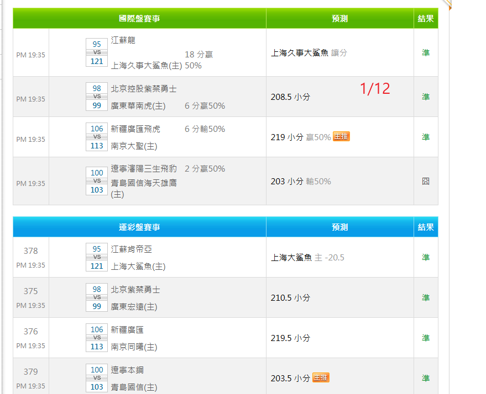Click the 上海大鯊魚 主 -20.5 prediction
This screenshot has height=394, width=486.
point(307,258)
